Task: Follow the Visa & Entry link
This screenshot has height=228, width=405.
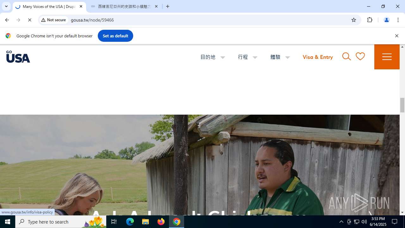Action: coord(318,57)
